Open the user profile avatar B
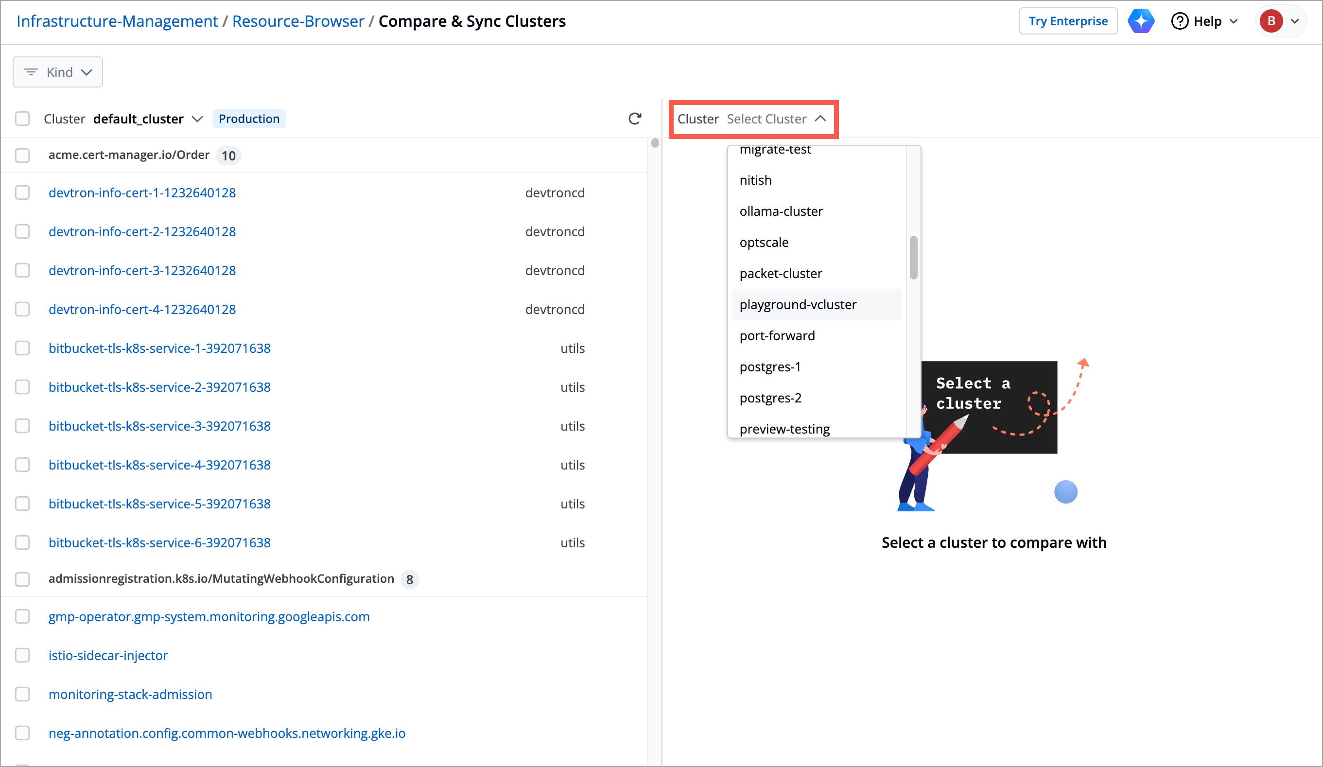1323x767 pixels. 1271,21
